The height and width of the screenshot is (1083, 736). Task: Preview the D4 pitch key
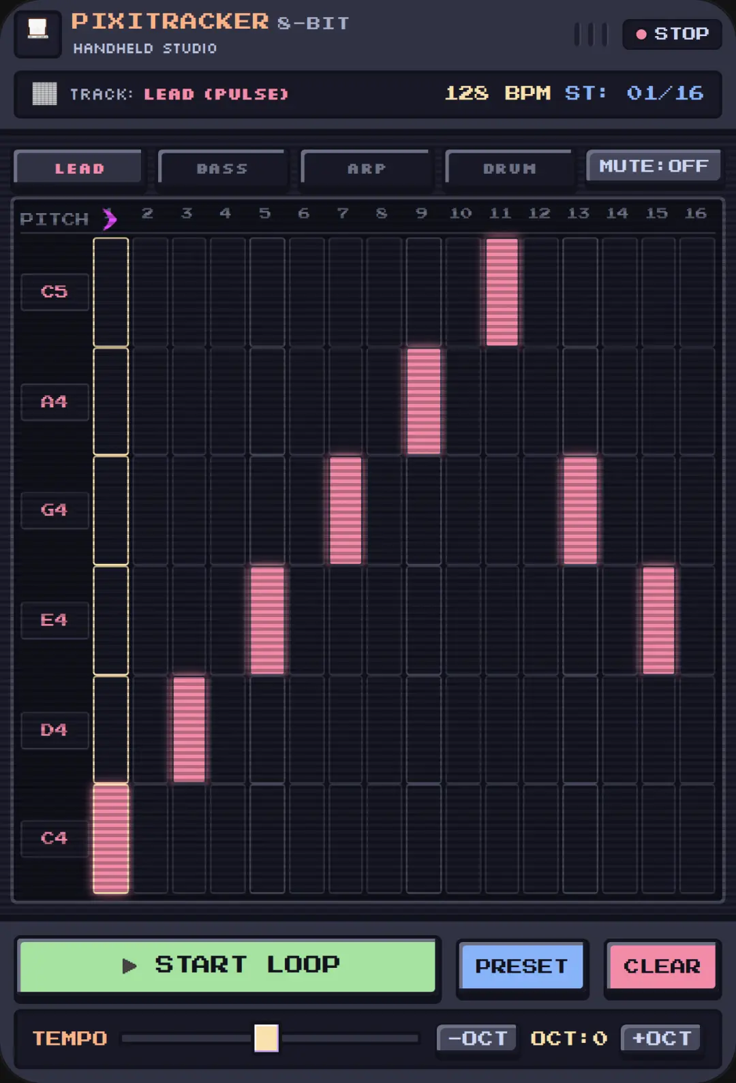tap(55, 730)
